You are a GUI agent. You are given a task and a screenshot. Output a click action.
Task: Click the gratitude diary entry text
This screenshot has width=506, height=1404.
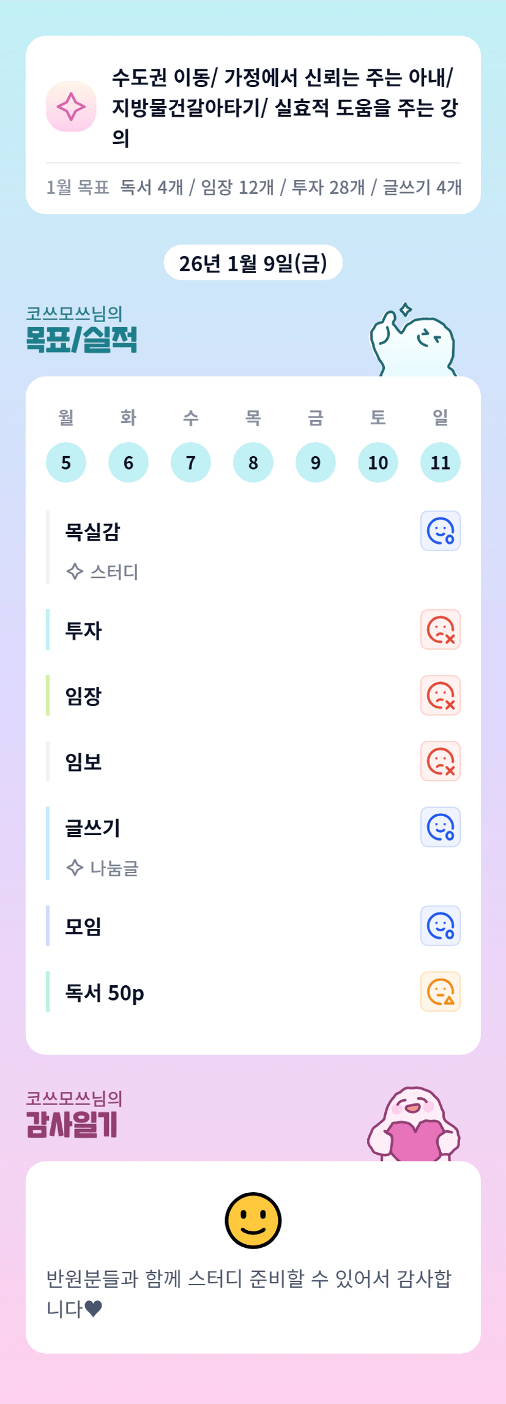(x=250, y=1293)
